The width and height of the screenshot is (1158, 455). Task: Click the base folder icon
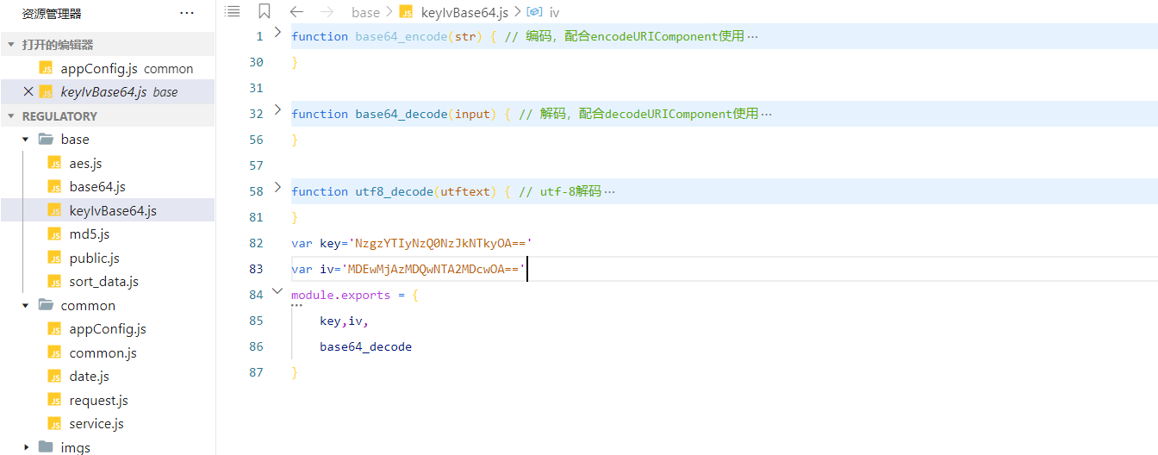pyautogui.click(x=47, y=139)
